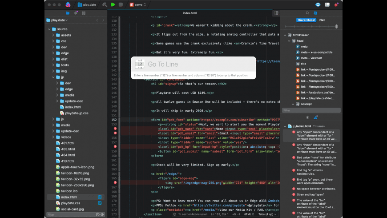387x218 pixels.
Task: Open the build tools hammer icon
Action: 104,4
